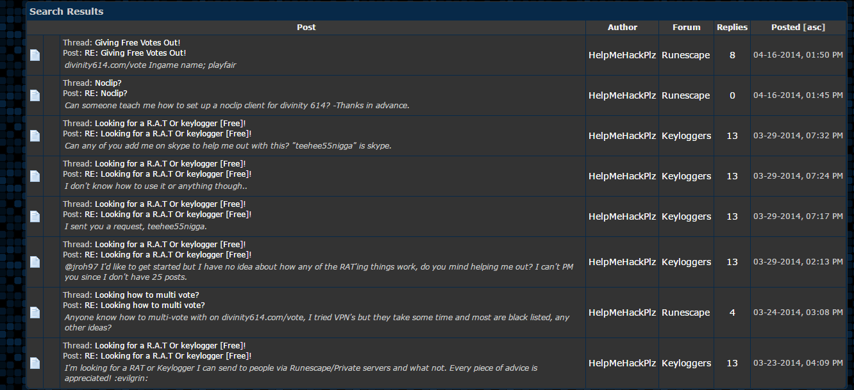Click the post icon for Giving Free Votes Out
The height and width of the screenshot is (390, 854).
(35, 55)
